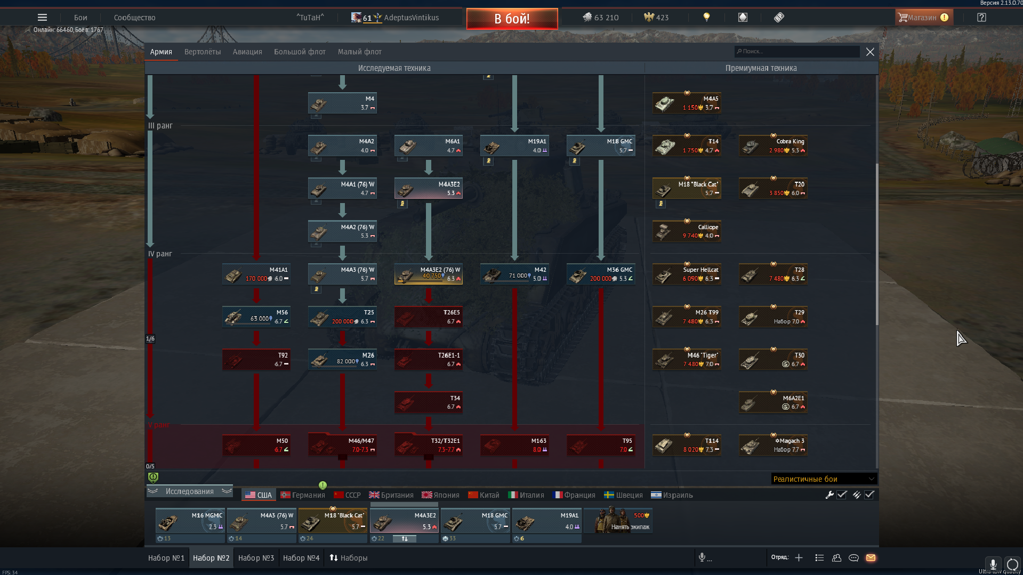This screenshot has width=1023, height=575.
Task: Select premium M46 'Tiger' tank
Action: (687, 359)
